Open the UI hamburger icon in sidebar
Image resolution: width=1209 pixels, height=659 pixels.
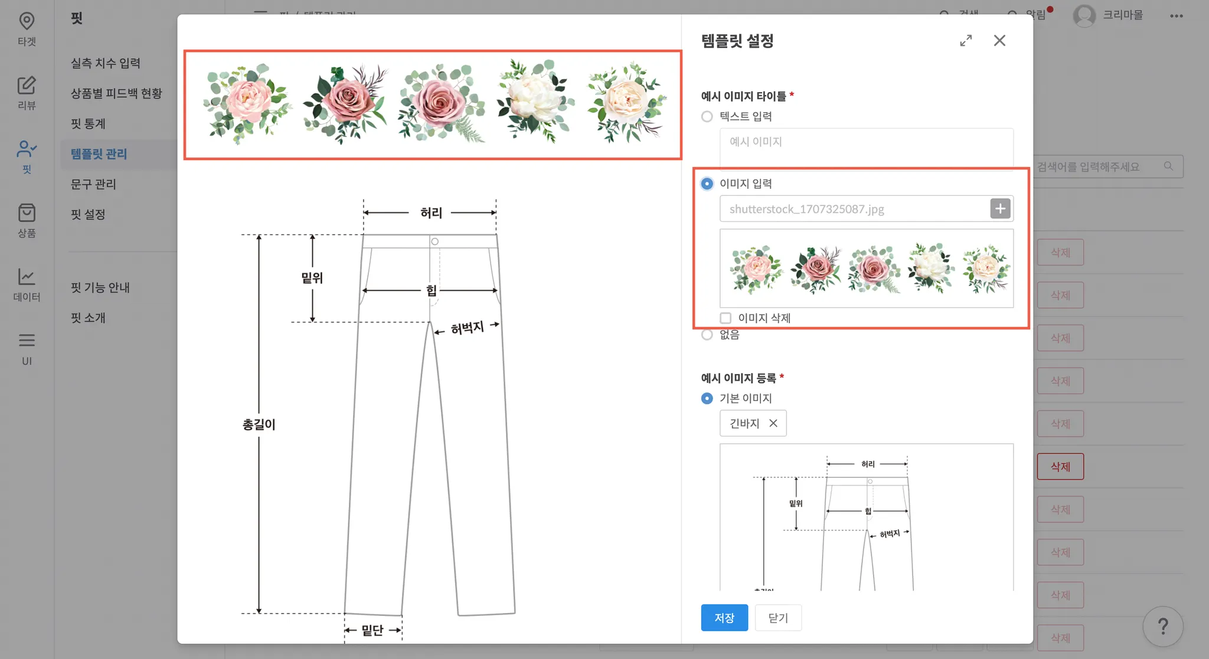(27, 340)
